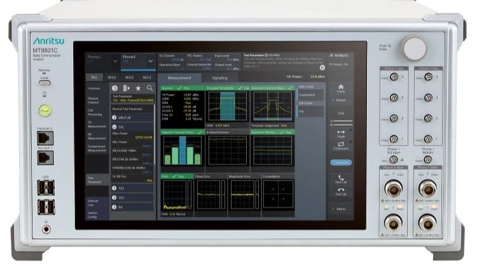Tap the Single measurement arrow icon
Viewport: 477px width, 267px height.
click(341, 133)
